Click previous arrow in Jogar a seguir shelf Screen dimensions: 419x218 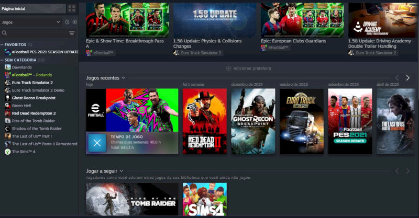click(397, 171)
